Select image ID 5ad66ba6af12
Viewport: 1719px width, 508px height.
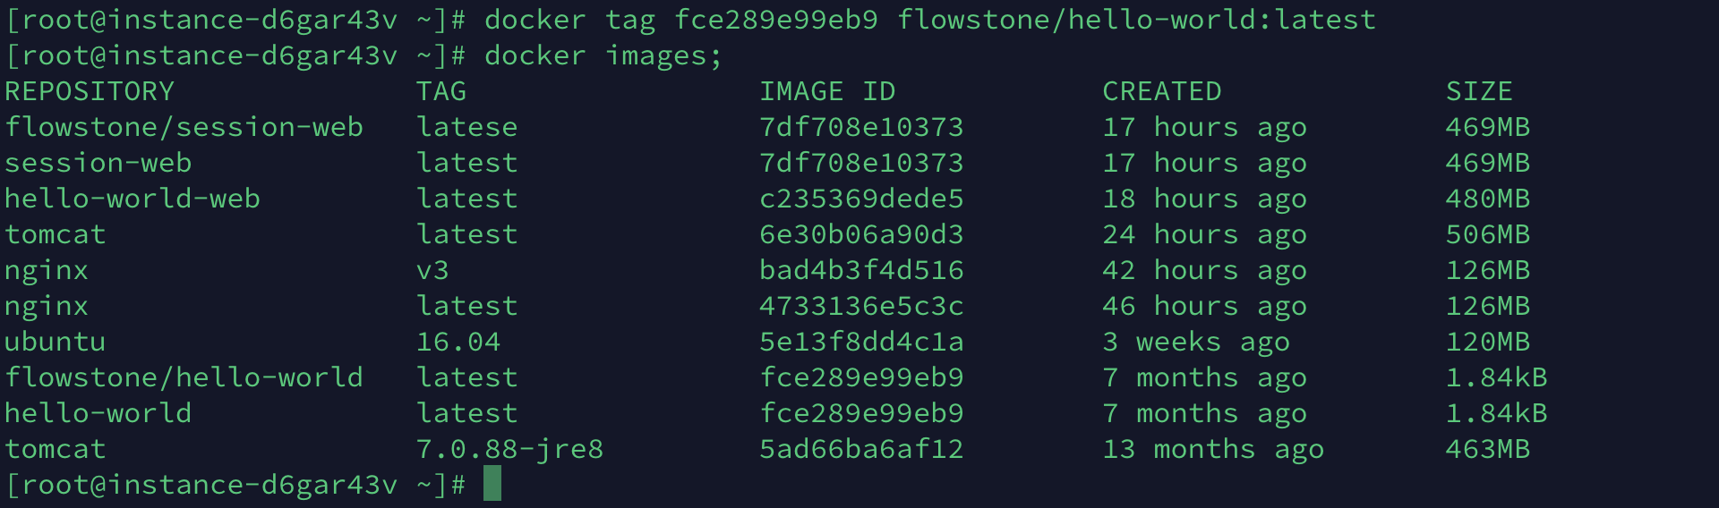861,449
